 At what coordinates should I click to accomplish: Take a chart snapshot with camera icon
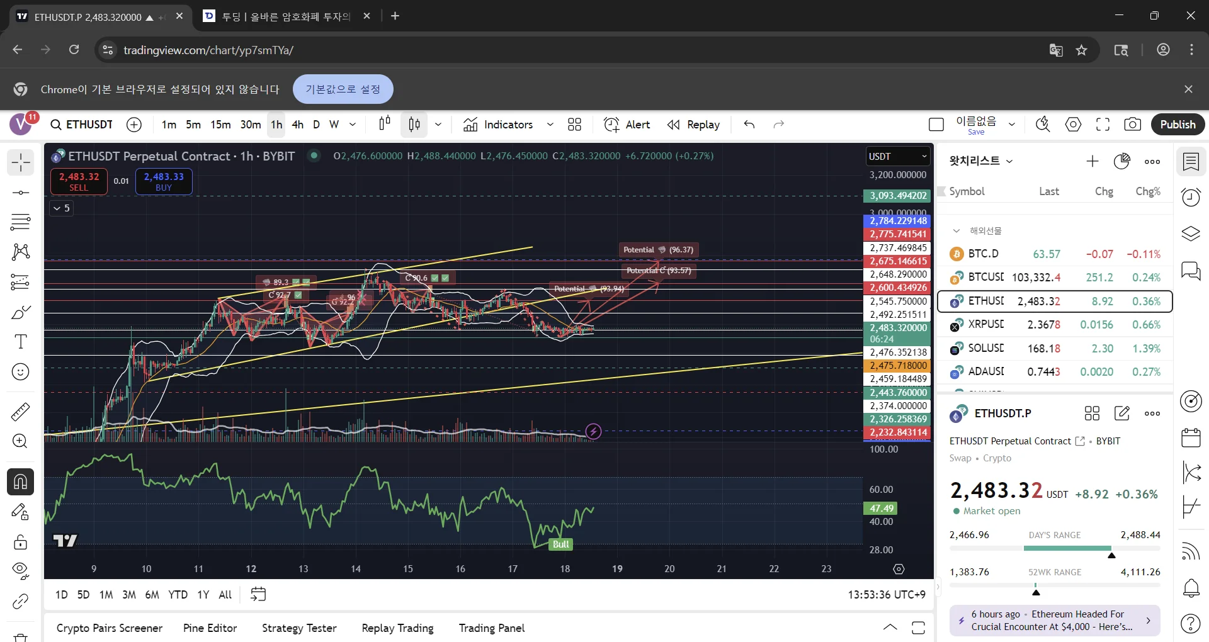coord(1132,125)
